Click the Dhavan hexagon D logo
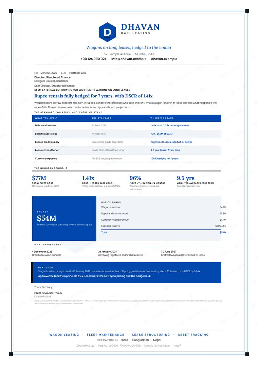 coord(107,32)
